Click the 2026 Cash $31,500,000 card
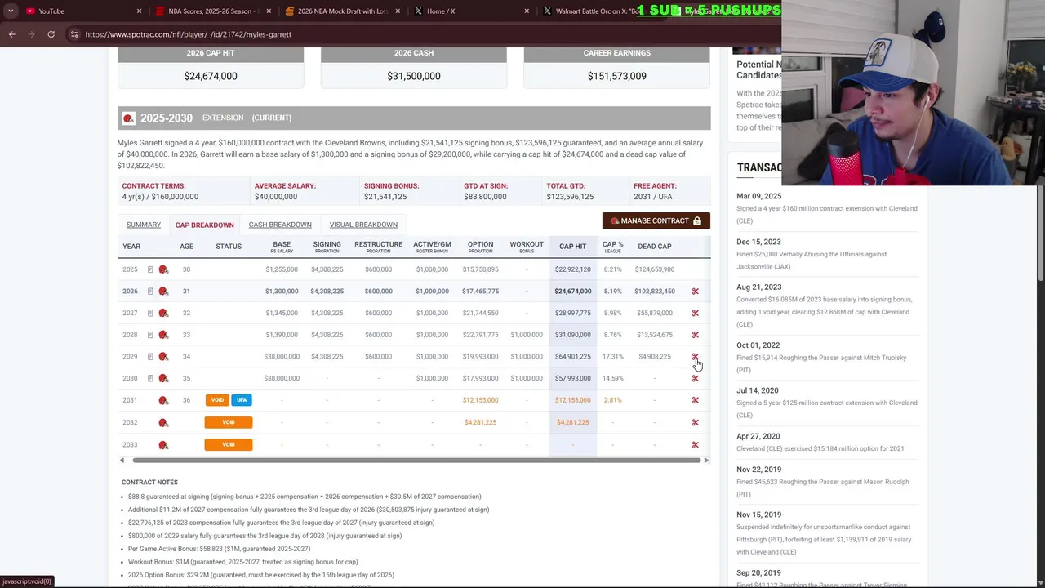Viewport: 1045px width, 588px height. (x=414, y=68)
